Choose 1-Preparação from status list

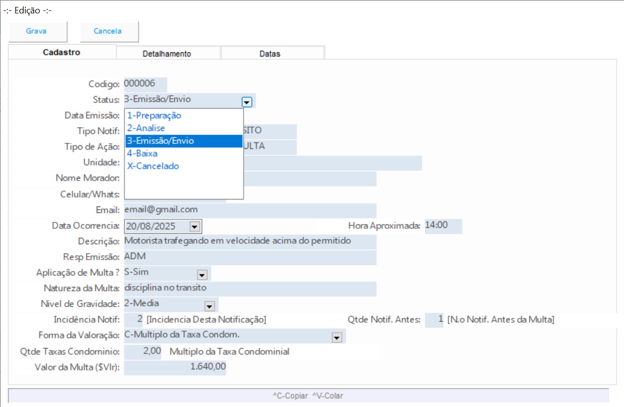point(154,116)
